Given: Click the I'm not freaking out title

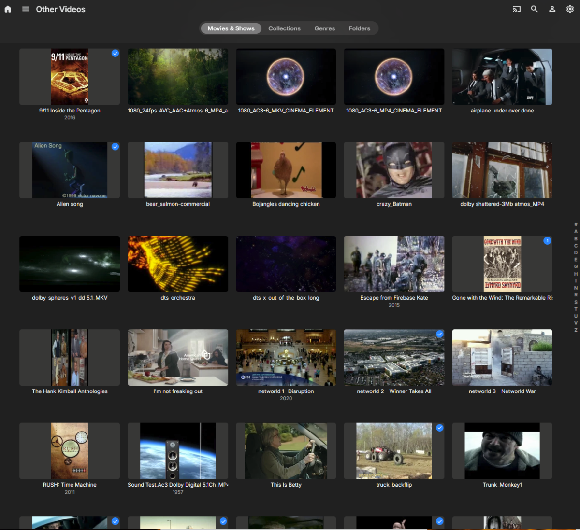Looking at the screenshot, I should point(178,391).
